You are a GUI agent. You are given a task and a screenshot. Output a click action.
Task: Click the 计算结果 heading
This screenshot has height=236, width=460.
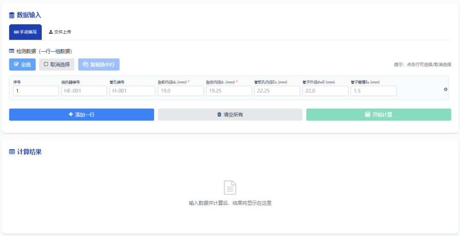[x=29, y=152]
